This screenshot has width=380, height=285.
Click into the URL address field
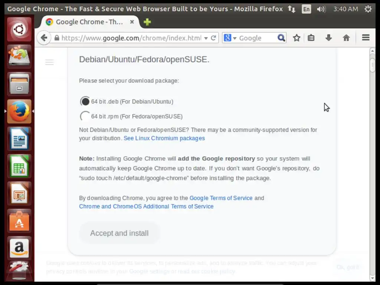click(131, 38)
